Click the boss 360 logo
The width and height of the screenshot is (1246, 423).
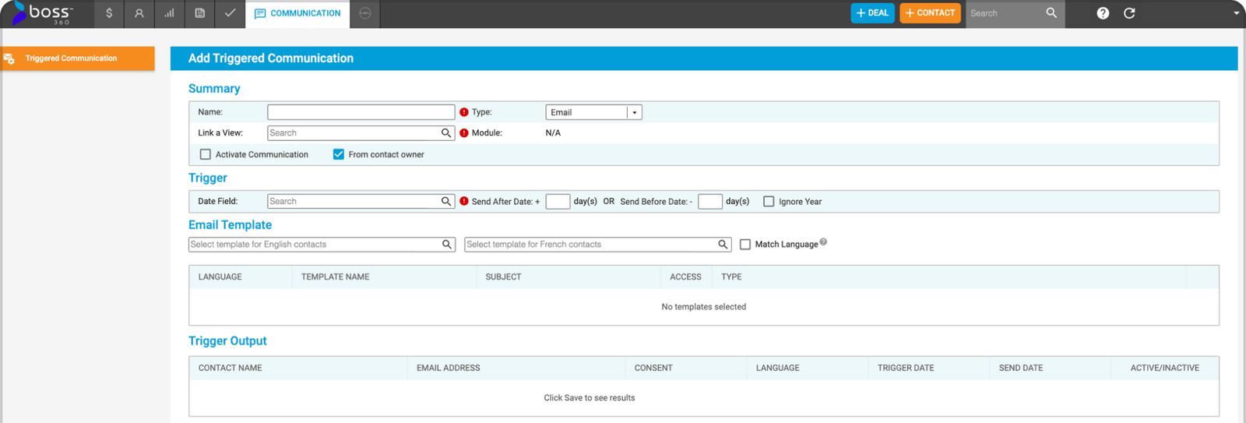44,13
